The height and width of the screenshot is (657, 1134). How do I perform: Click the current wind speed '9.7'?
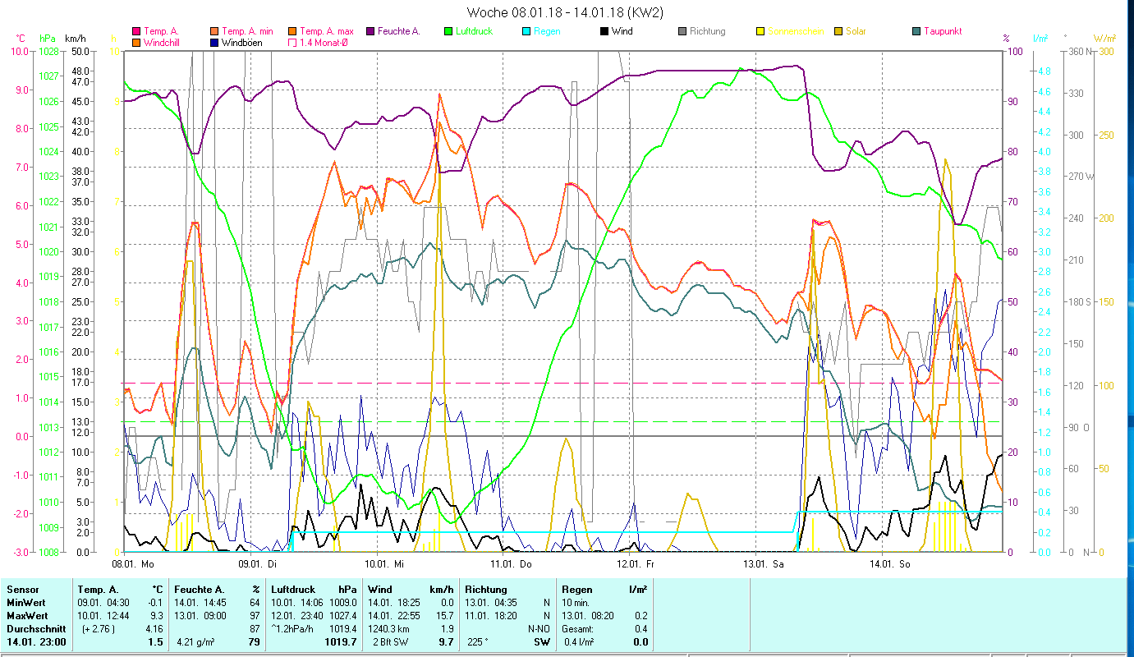pos(446,642)
